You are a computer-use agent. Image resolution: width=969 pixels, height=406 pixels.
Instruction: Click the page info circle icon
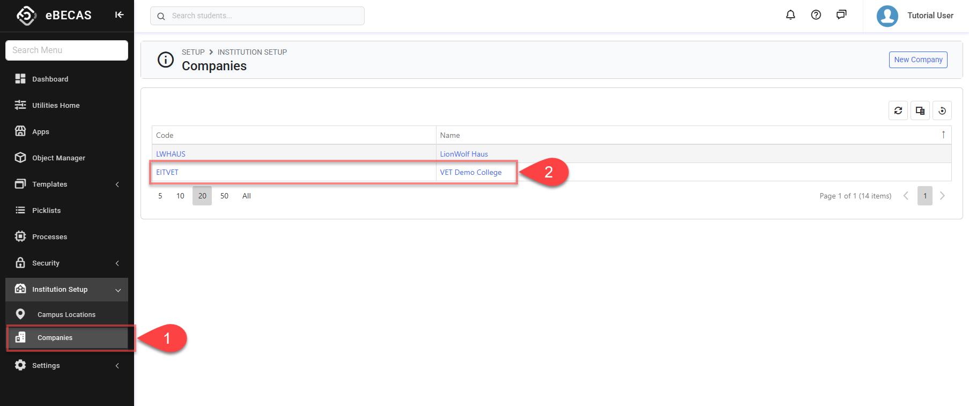(165, 60)
